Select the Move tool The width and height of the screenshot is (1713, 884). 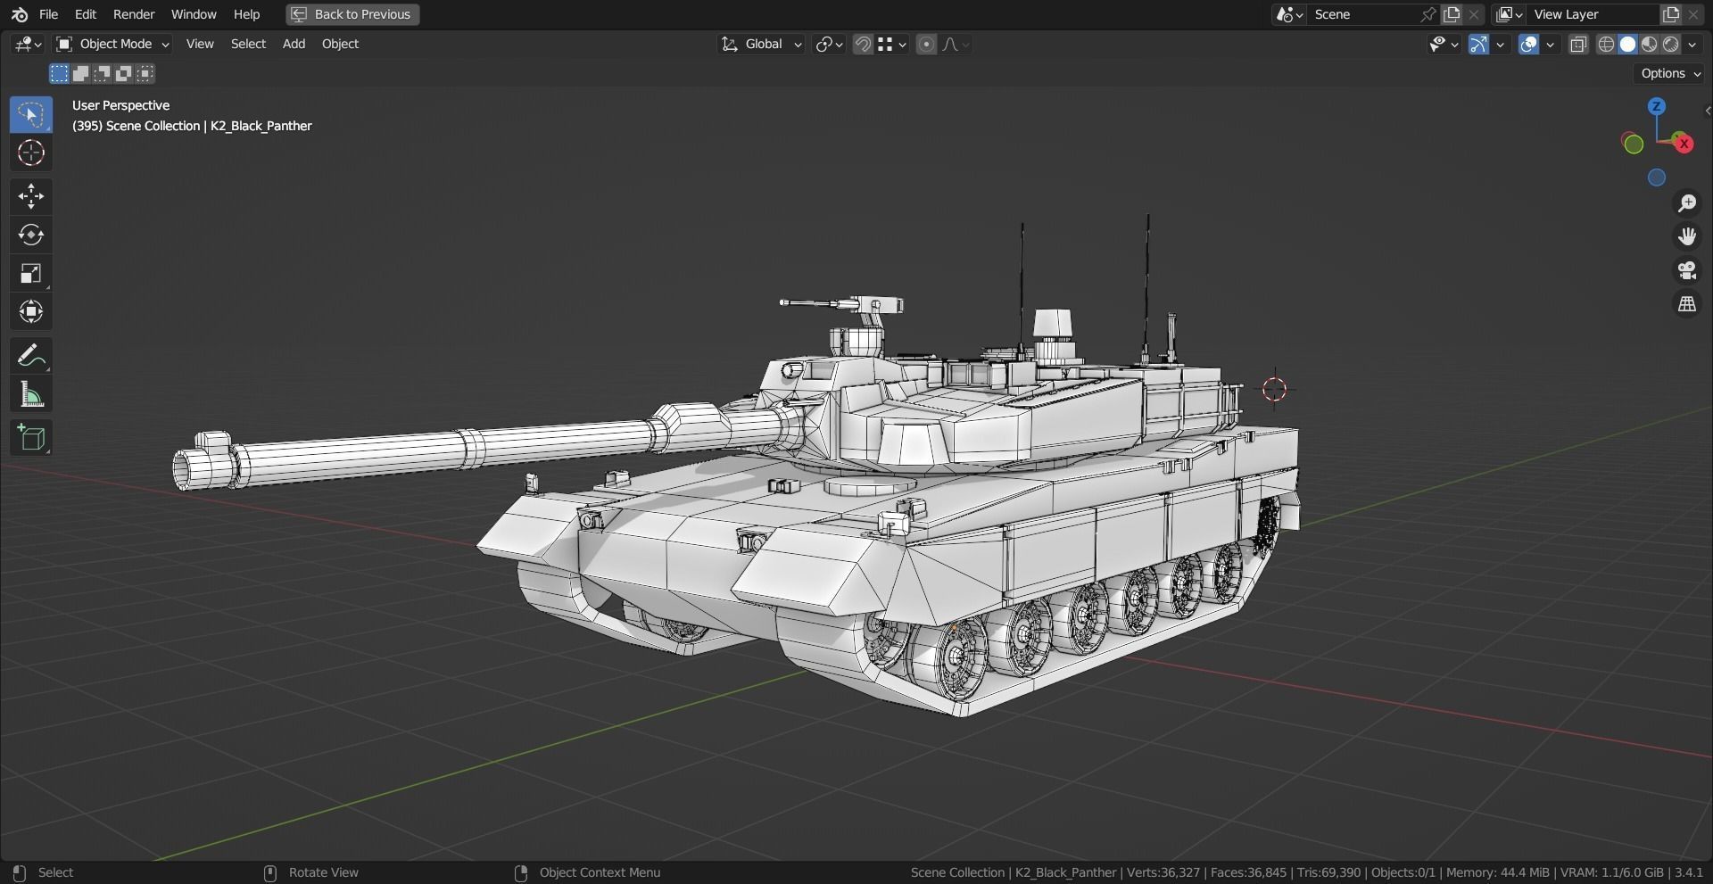click(31, 196)
